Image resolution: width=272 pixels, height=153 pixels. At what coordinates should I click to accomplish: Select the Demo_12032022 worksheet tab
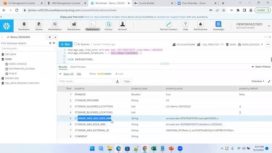click(20, 37)
